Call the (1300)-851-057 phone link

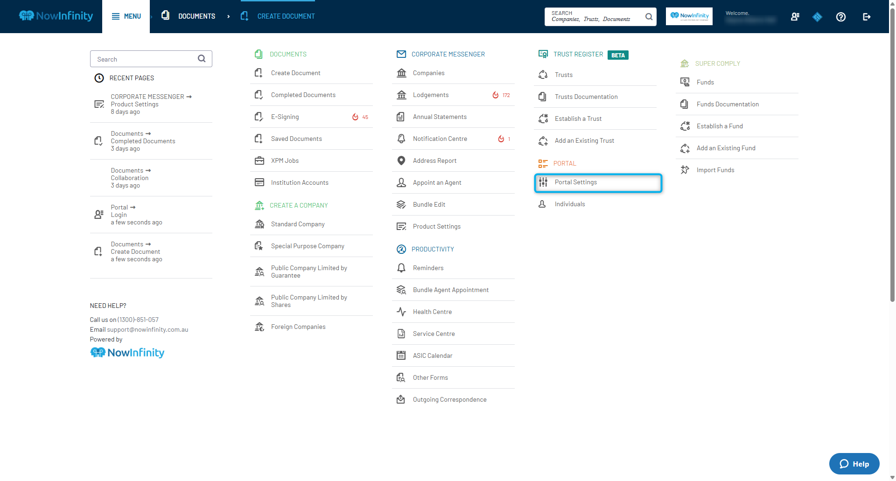[x=138, y=320]
